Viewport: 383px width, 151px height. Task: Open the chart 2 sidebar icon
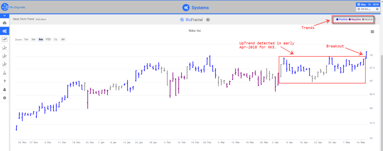click(4, 56)
